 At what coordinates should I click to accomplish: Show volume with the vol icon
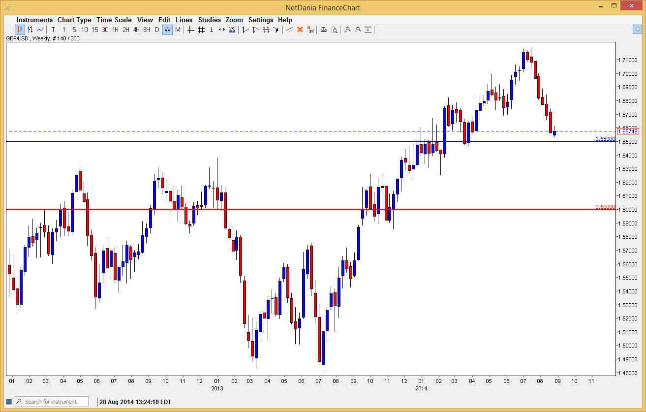232,30
